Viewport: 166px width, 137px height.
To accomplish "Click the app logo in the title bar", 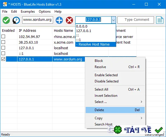I will [x=5, y=4].
